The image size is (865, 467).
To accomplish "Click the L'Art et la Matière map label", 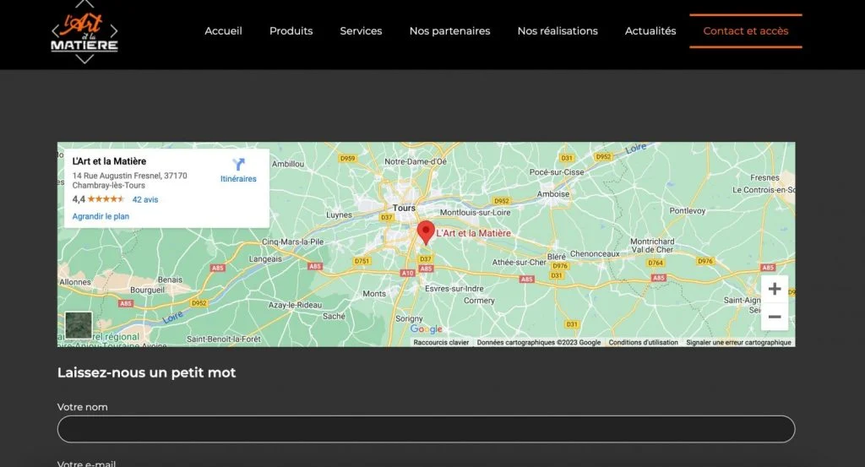I will click(473, 233).
